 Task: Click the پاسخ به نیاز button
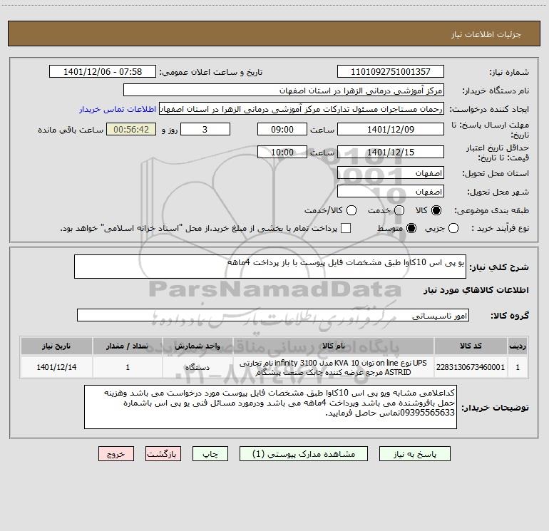(x=415, y=454)
